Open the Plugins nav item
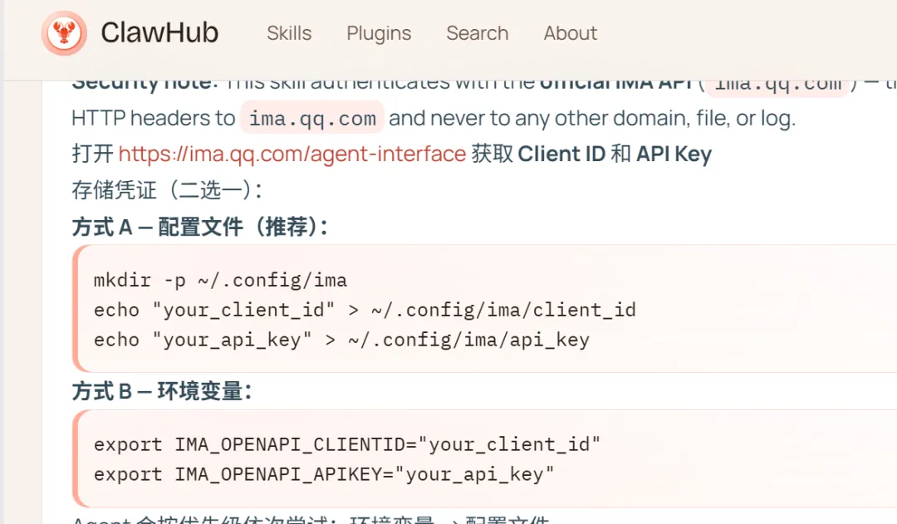 pos(379,33)
